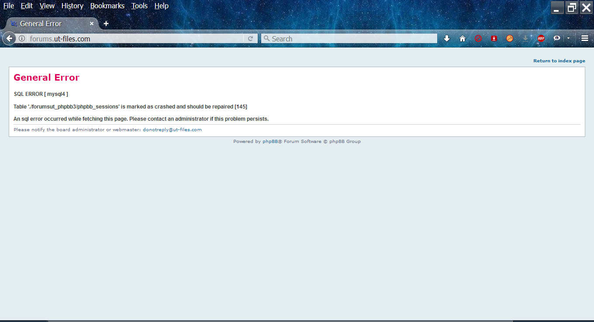
Task: Click the Return to index page link
Action: [559, 61]
